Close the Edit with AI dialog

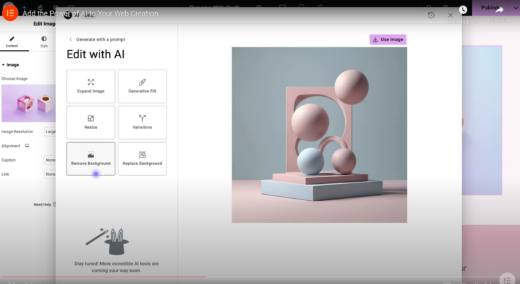[450, 16]
